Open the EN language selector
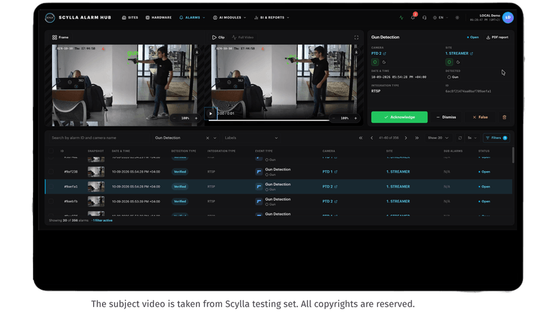Screen dimensions: 556x316 tap(440, 17)
